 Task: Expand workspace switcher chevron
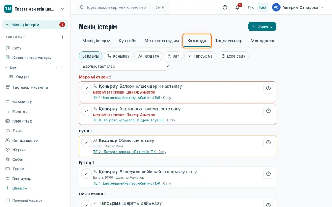(63, 9)
